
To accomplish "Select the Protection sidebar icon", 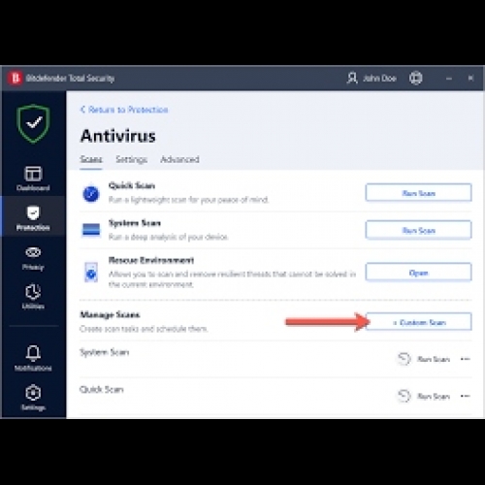I will click(33, 213).
